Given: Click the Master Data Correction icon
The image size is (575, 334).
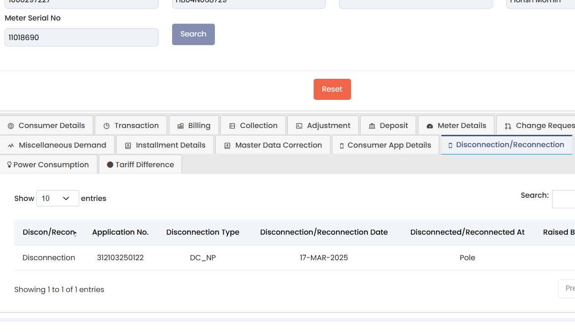Looking at the screenshot, I should (x=227, y=145).
